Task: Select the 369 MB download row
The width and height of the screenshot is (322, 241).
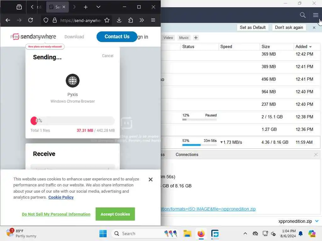Action: tap(240, 54)
